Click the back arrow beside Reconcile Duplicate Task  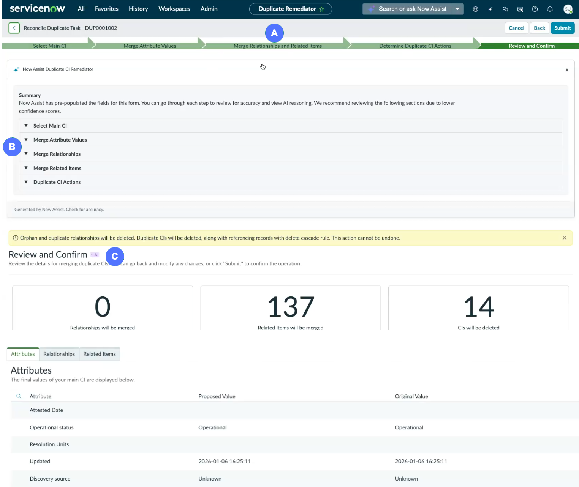(x=14, y=28)
